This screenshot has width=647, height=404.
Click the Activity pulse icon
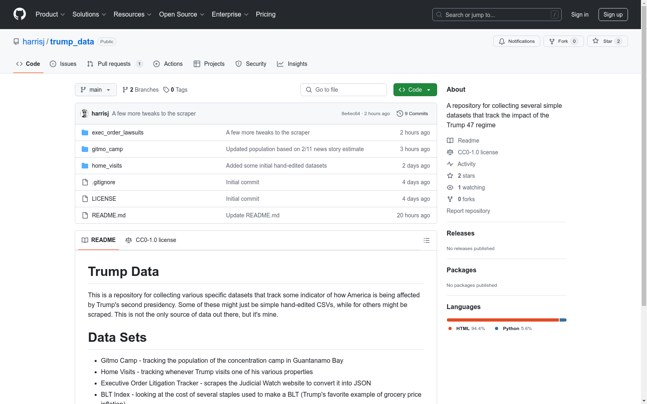point(450,164)
